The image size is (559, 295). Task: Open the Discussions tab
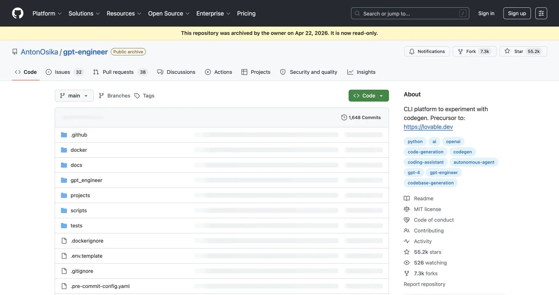176,72
